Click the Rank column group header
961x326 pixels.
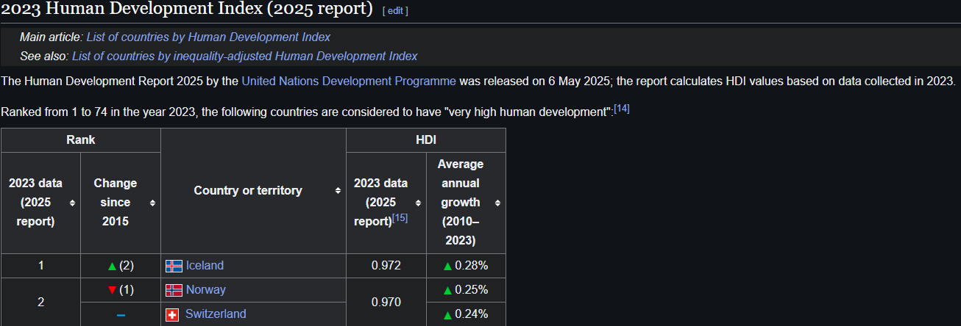coord(81,140)
